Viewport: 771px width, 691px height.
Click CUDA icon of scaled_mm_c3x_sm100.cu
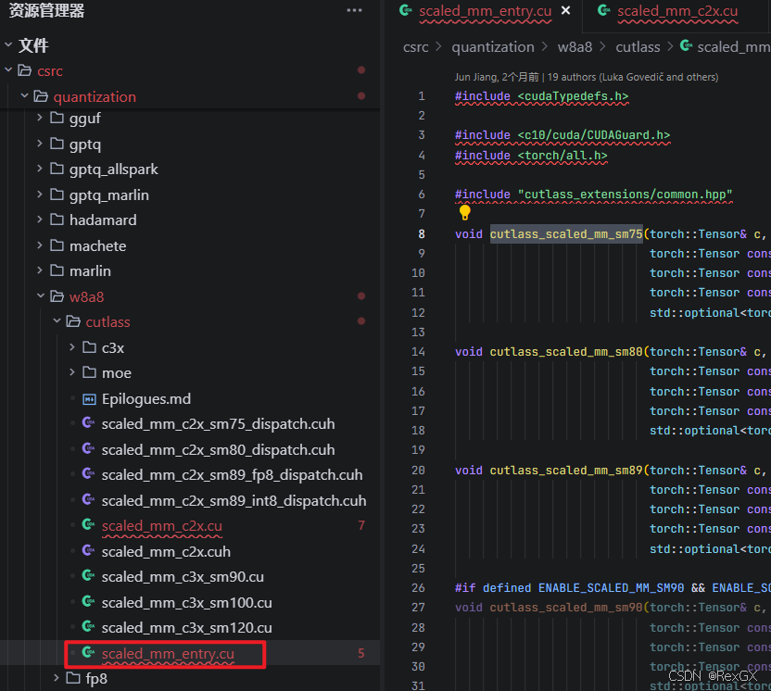89,601
